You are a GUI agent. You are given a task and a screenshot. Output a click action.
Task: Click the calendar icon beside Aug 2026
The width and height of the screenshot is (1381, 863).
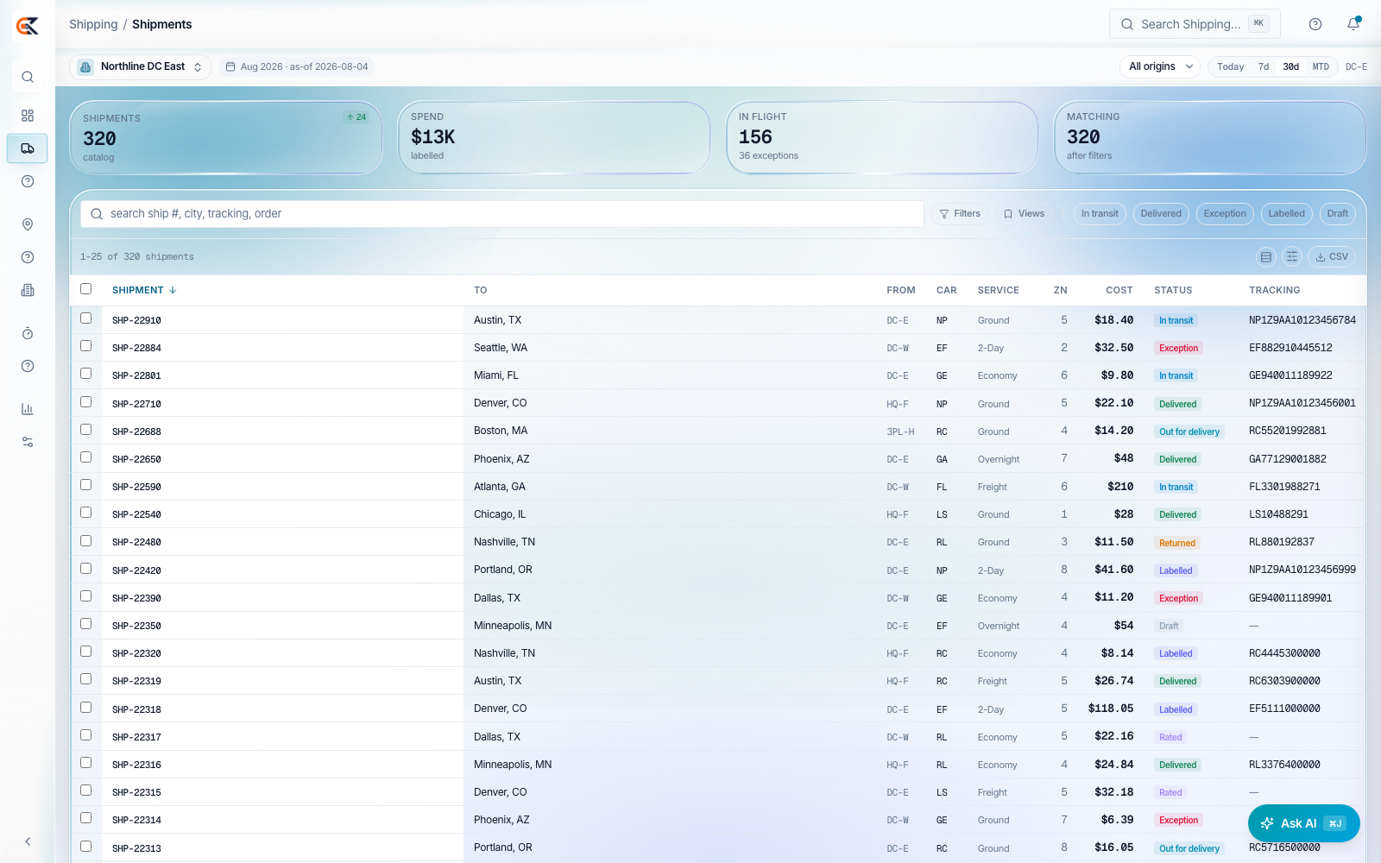230,66
